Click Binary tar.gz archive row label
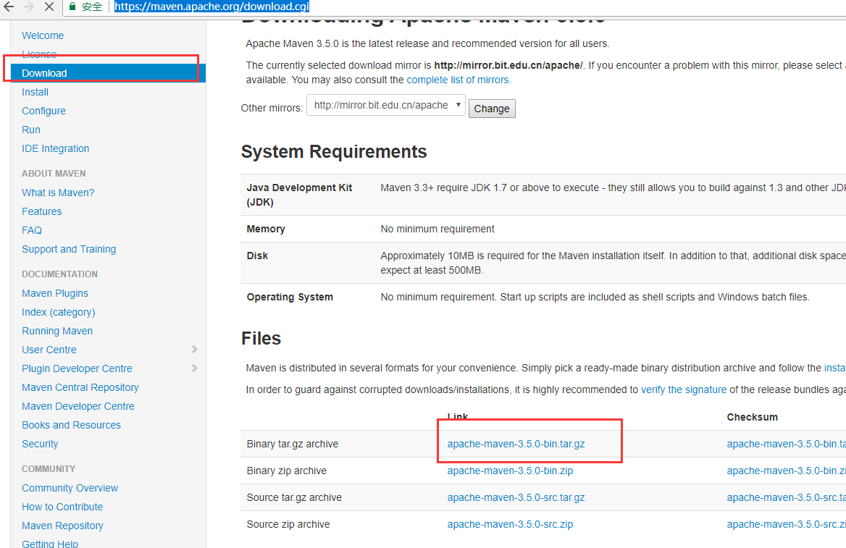Screen dimensions: 846x548 coord(293,444)
